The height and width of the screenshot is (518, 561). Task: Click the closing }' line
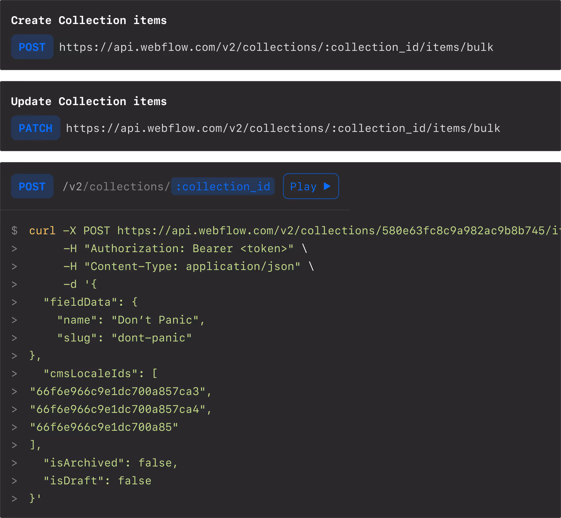pos(35,498)
